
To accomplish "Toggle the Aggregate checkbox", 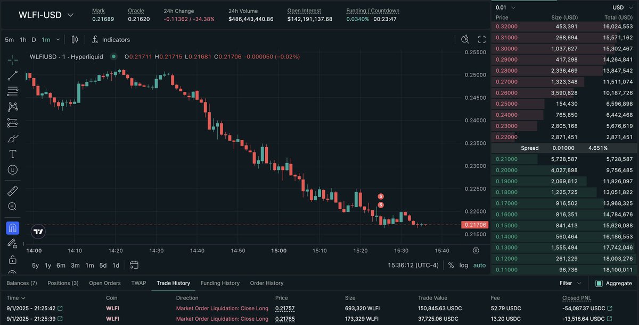I will (599, 283).
